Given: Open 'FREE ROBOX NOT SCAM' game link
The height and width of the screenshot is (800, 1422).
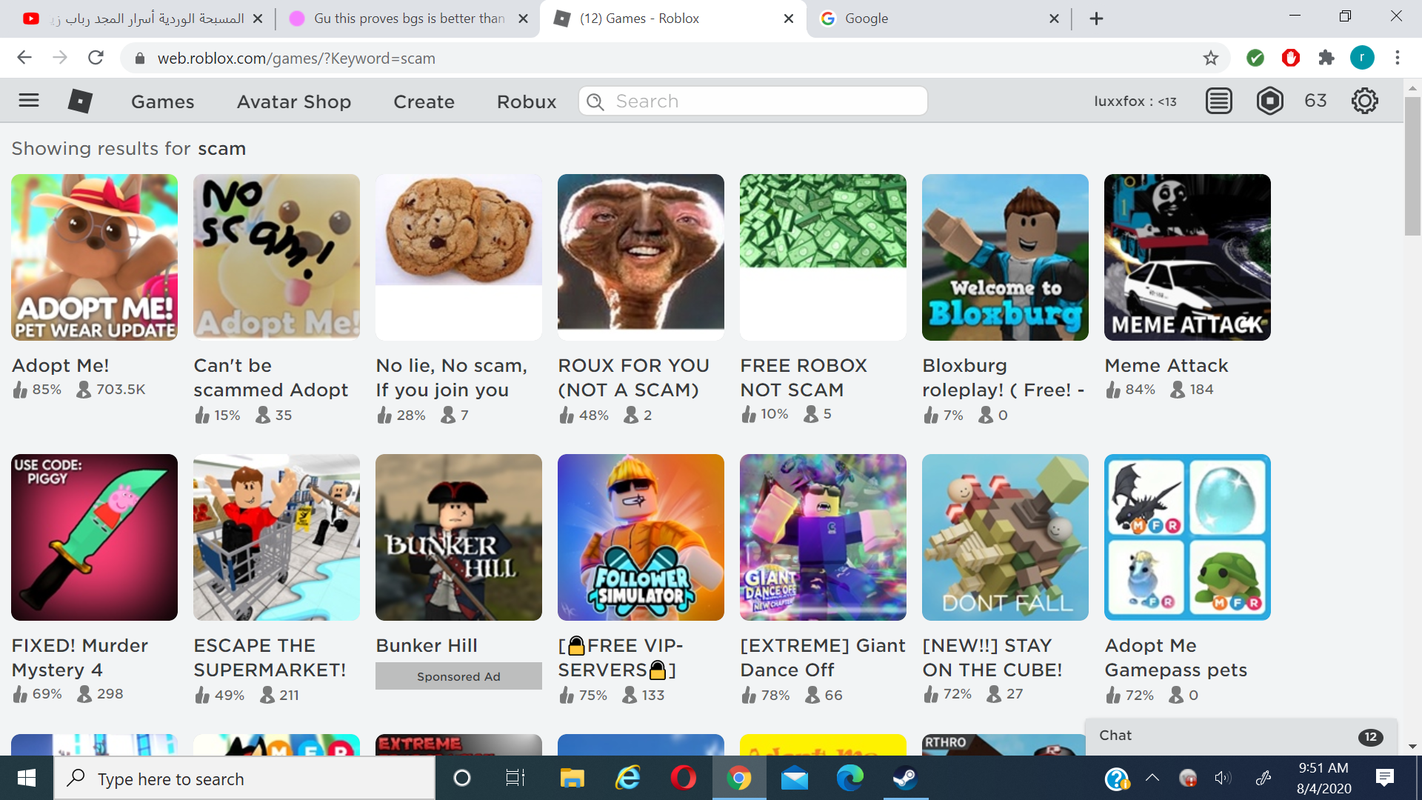Looking at the screenshot, I should [x=804, y=378].
